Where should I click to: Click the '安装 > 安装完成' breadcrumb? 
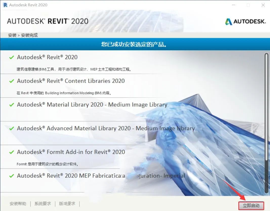(x=23, y=35)
